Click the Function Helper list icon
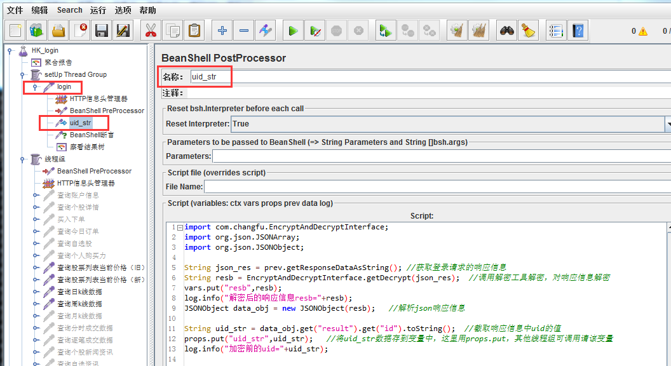Screen dimensions: 671x366 click(556, 30)
